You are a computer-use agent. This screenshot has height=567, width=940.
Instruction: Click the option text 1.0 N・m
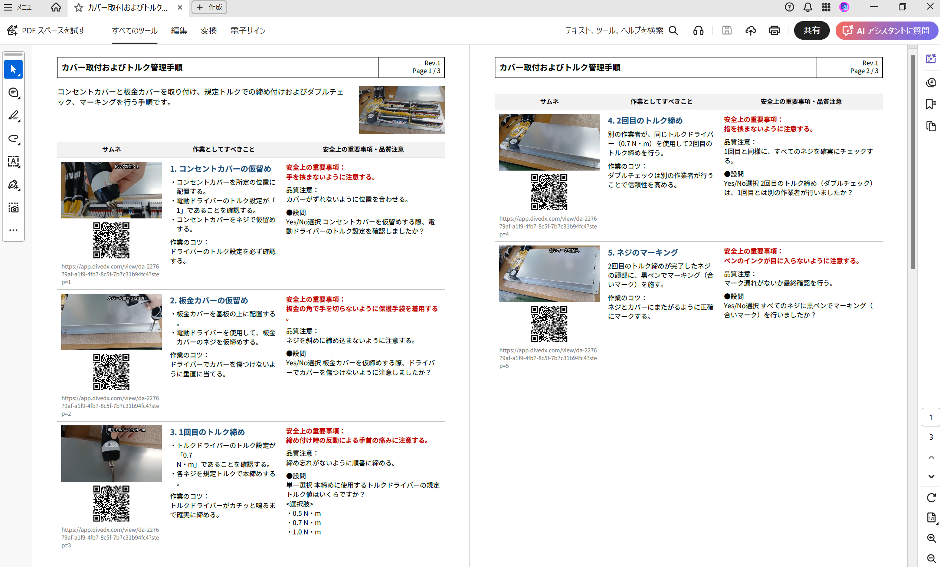[x=306, y=532]
